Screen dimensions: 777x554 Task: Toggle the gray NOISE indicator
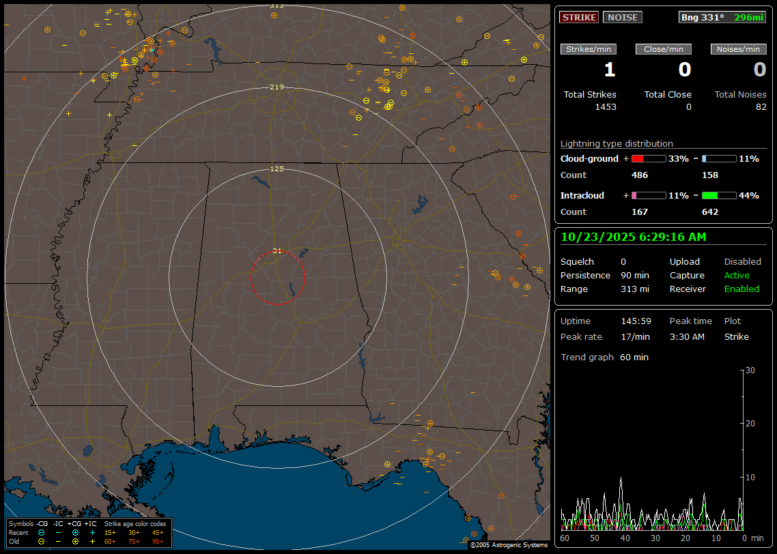click(622, 17)
